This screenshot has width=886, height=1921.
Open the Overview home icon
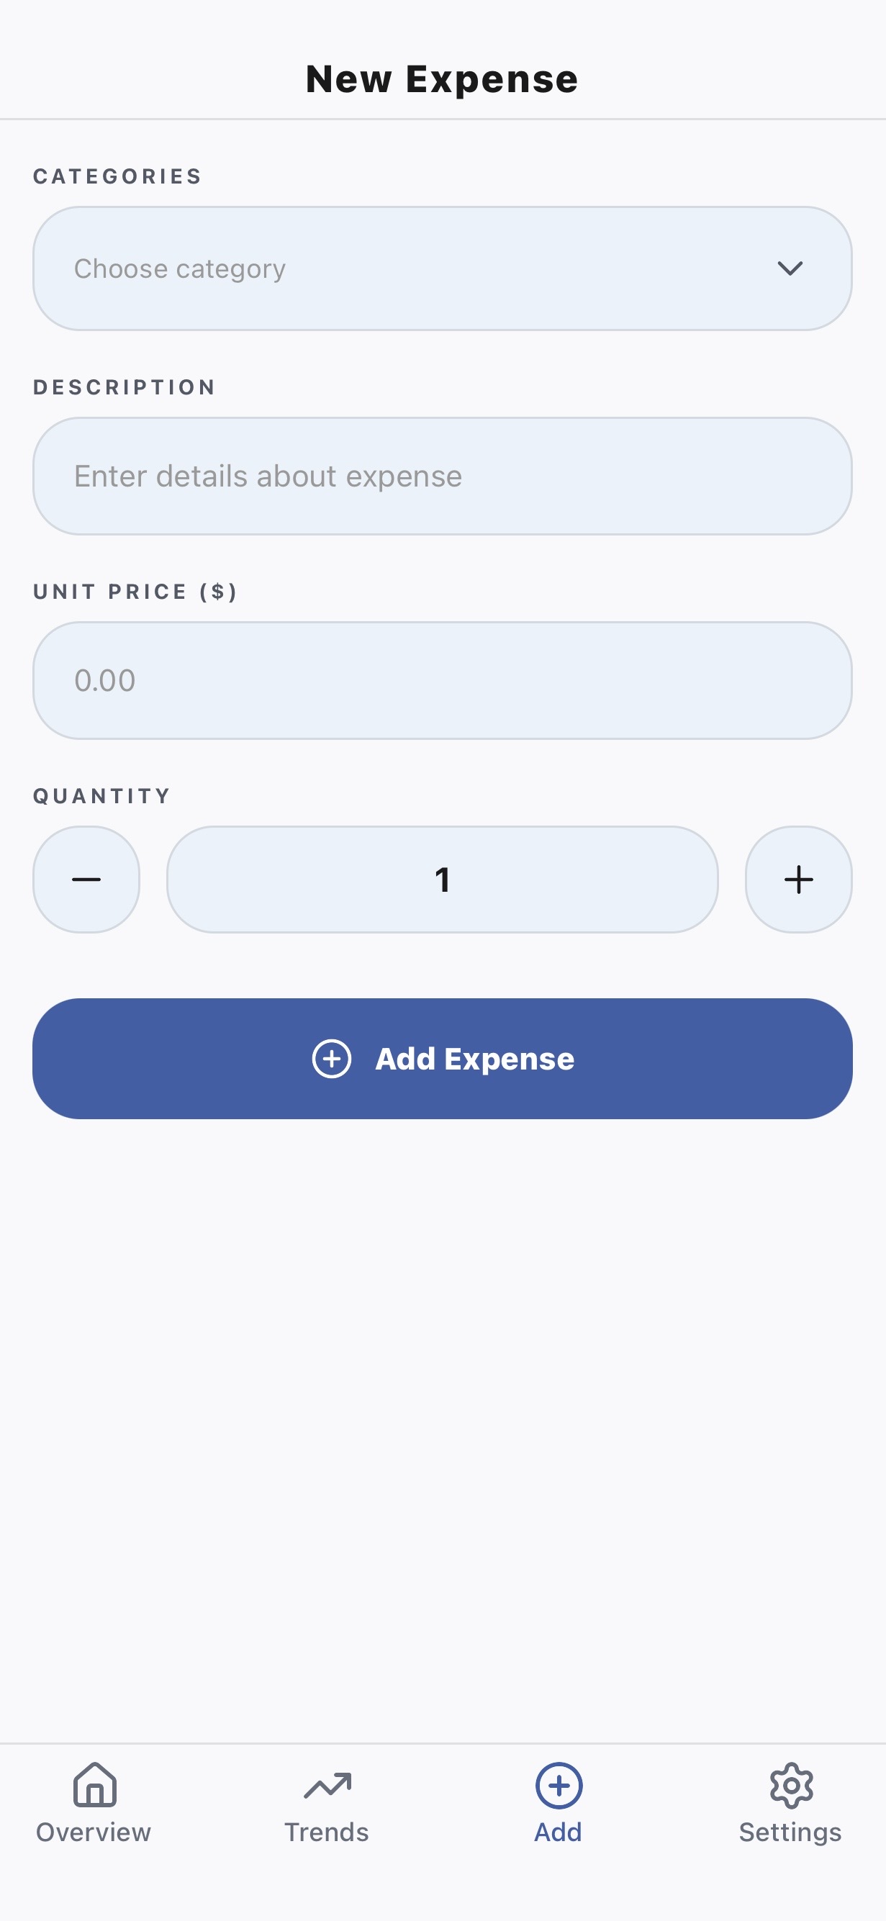click(x=95, y=1784)
